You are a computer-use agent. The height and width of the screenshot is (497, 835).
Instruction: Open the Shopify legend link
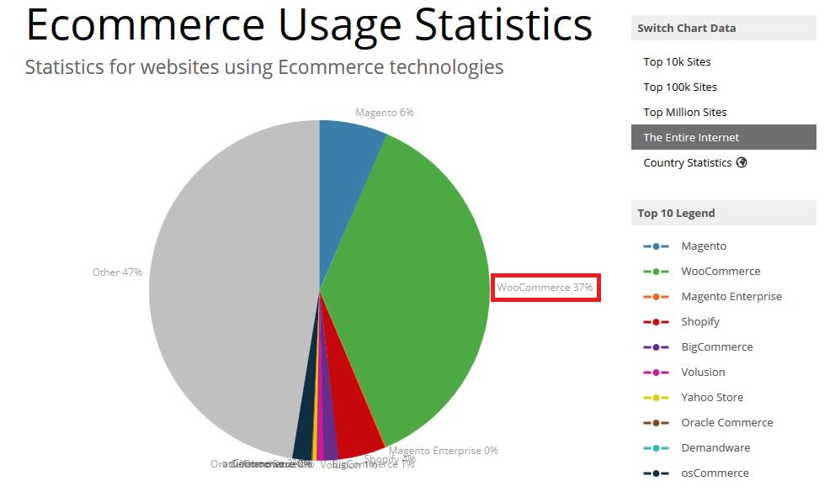[700, 322]
